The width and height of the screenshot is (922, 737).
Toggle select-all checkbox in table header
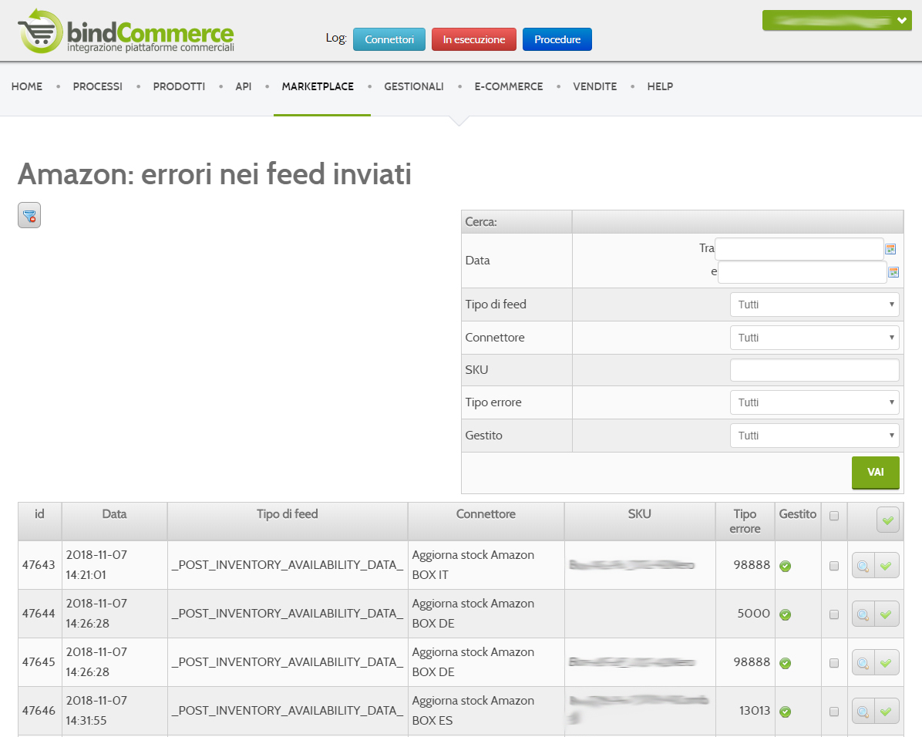click(834, 516)
